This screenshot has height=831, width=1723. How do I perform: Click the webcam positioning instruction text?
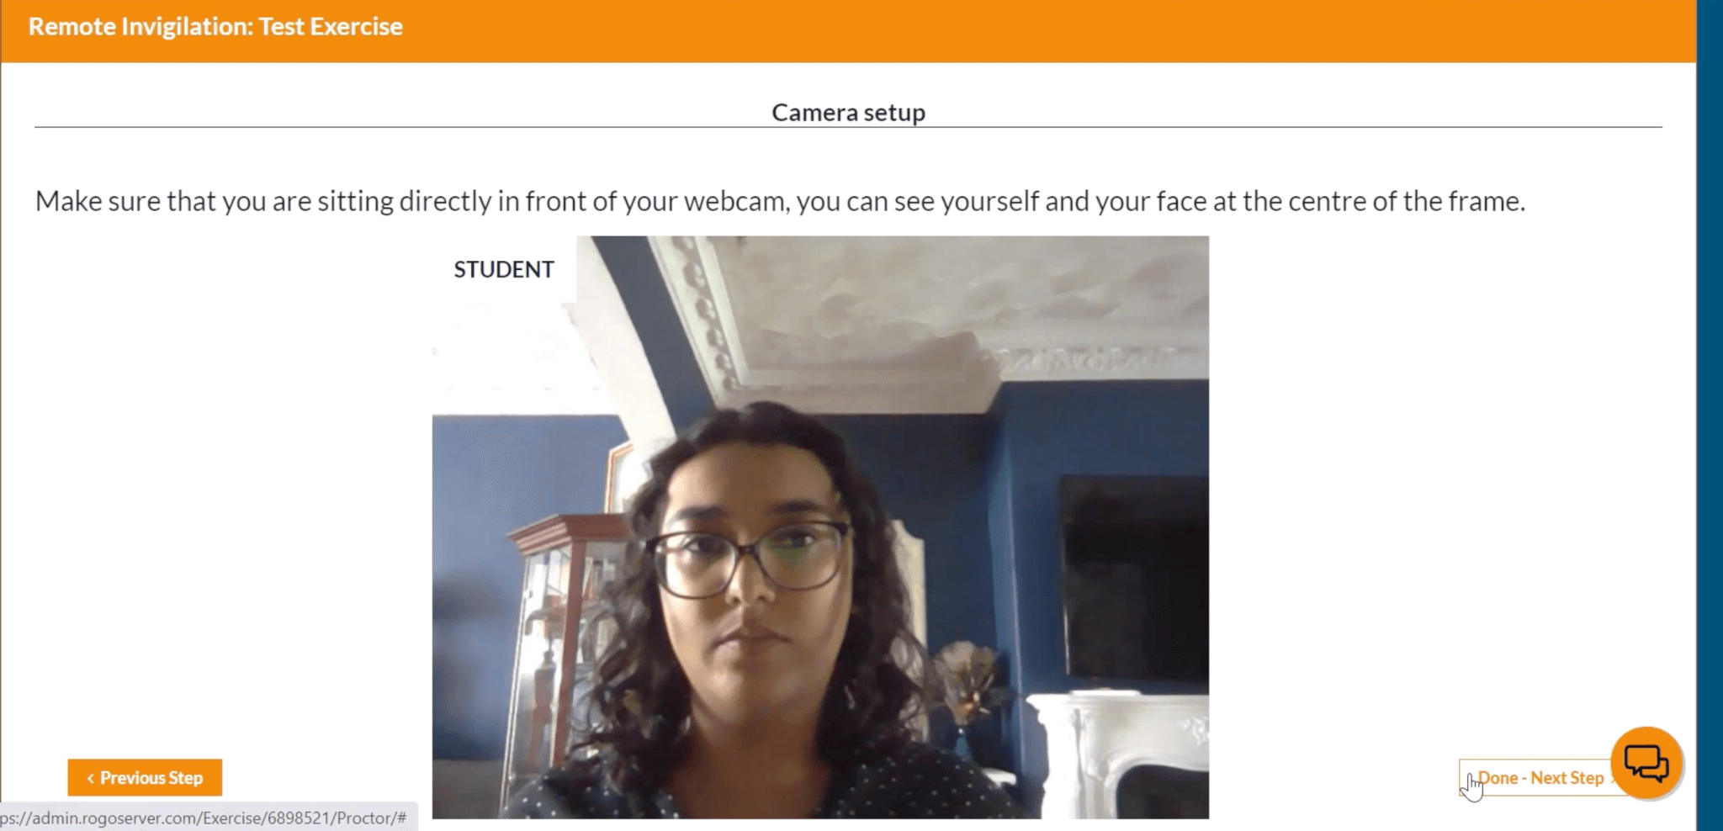click(x=780, y=202)
